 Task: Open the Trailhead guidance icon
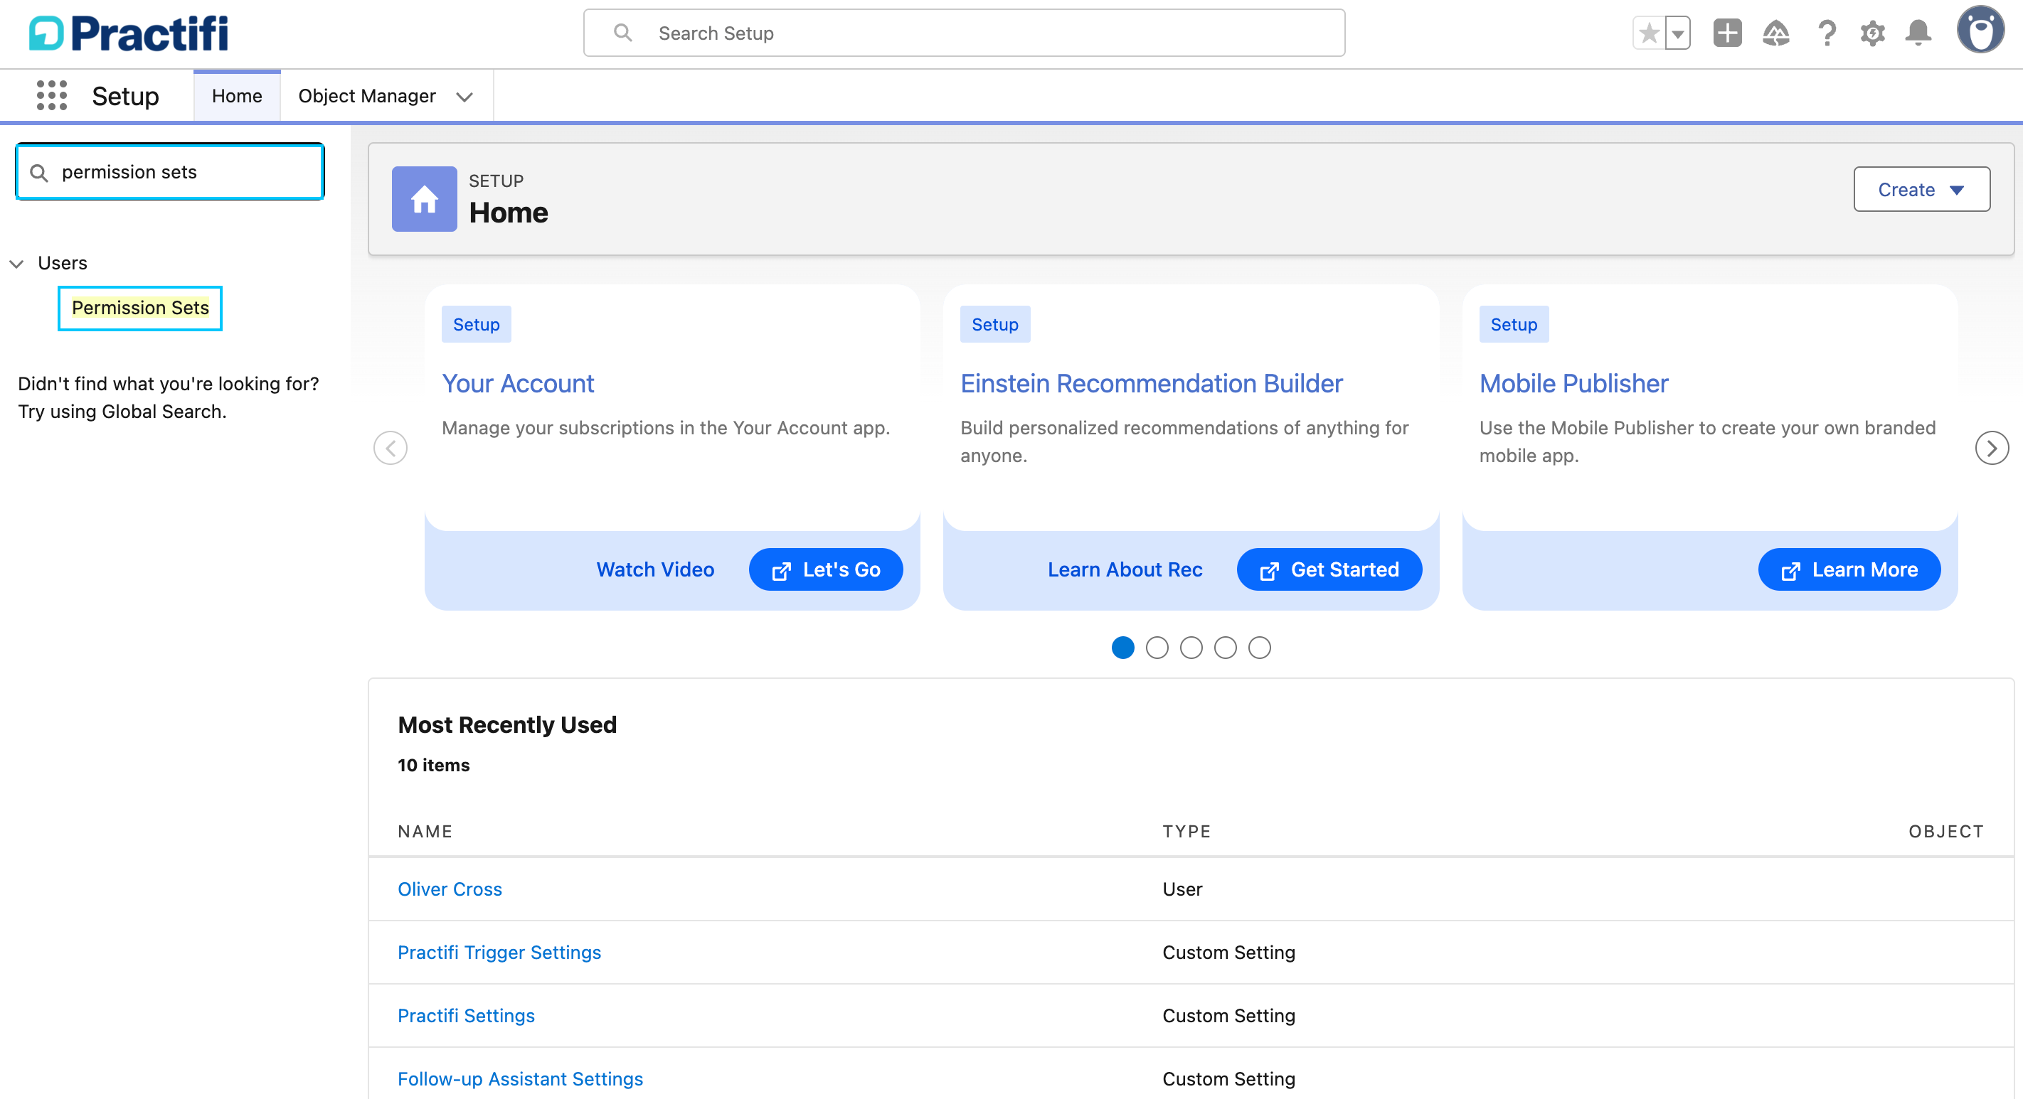point(1775,33)
